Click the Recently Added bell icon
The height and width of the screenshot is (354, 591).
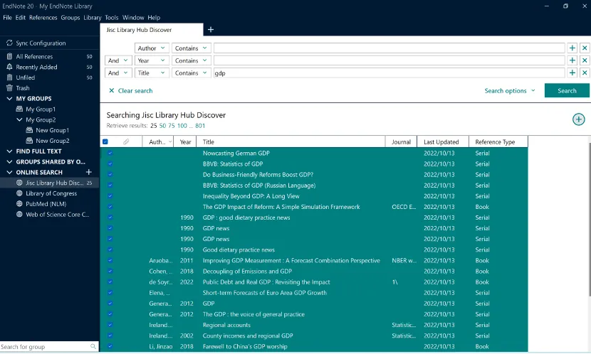point(9,67)
